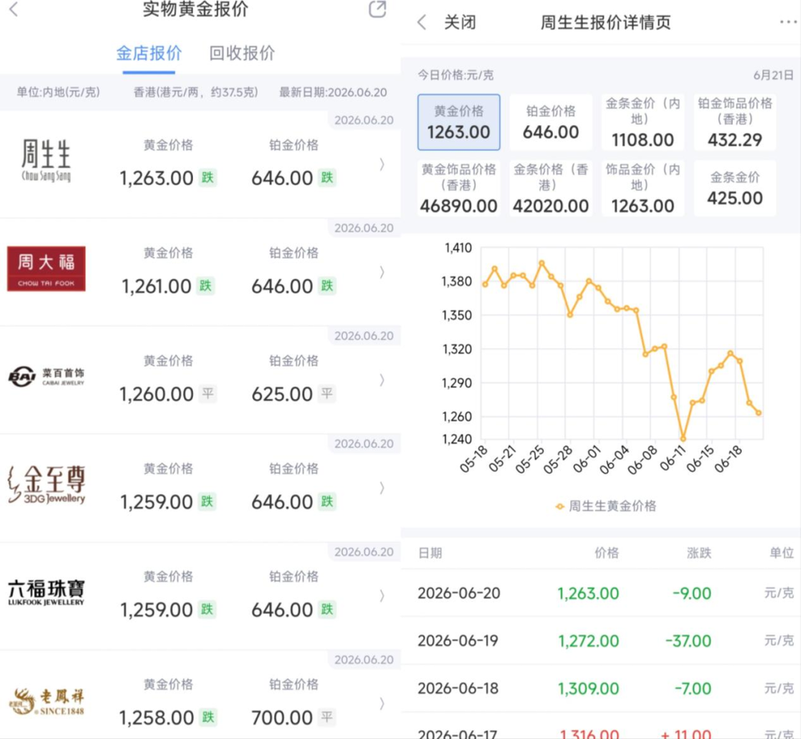801x739 pixels.
Task: Tap the 周生生 Chow Sang Sang logo
Action: (x=46, y=160)
